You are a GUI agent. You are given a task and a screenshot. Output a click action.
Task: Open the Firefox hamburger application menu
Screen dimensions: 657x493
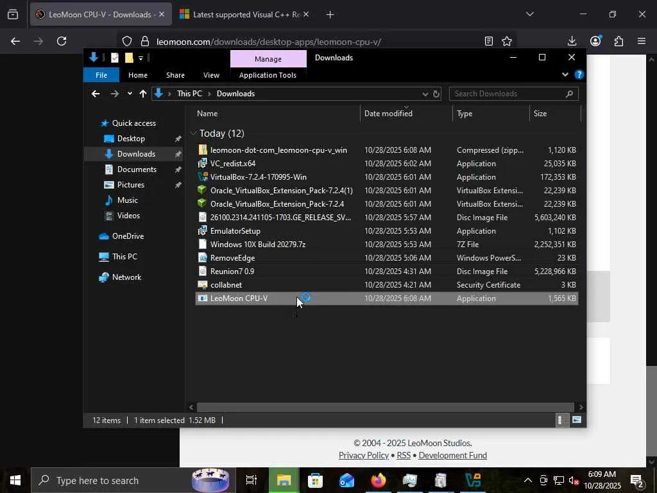[x=642, y=41]
